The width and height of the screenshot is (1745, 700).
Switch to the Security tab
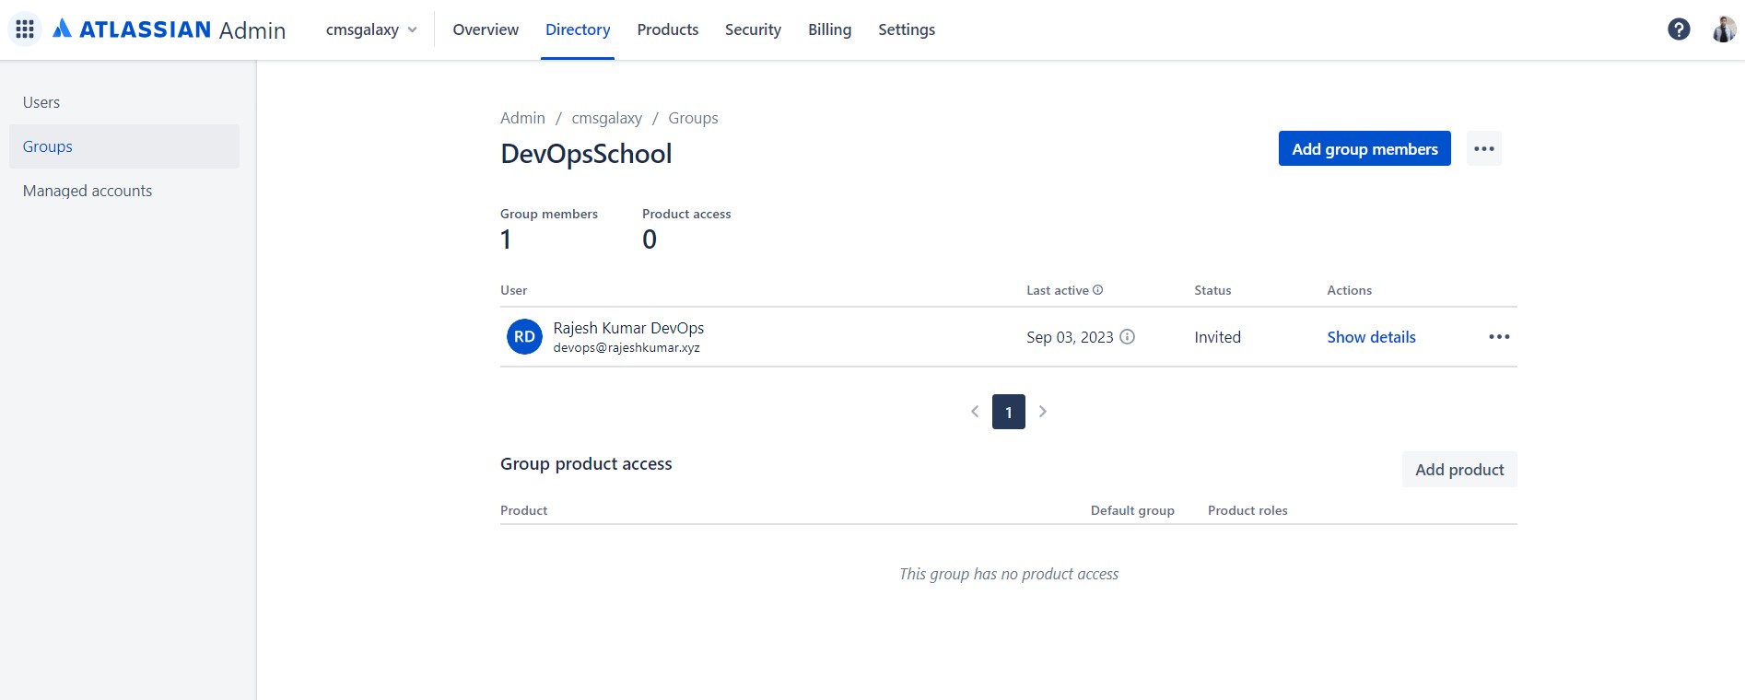tap(753, 29)
